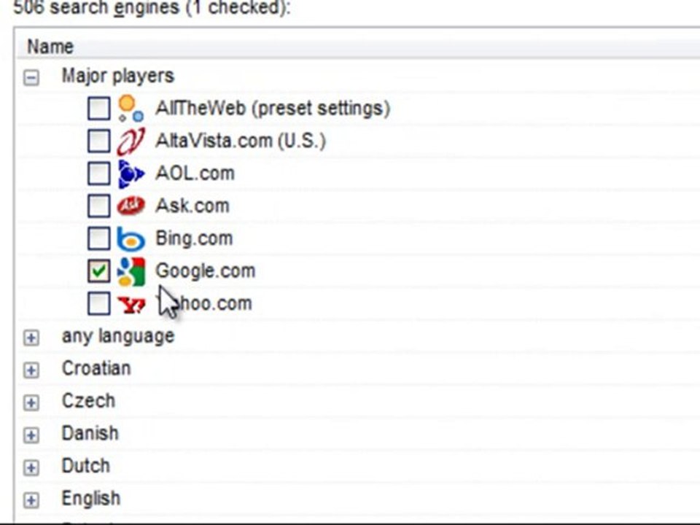Image resolution: width=700 pixels, height=525 pixels.
Task: Select the 'English' row label
Action: pyautogui.click(x=91, y=499)
